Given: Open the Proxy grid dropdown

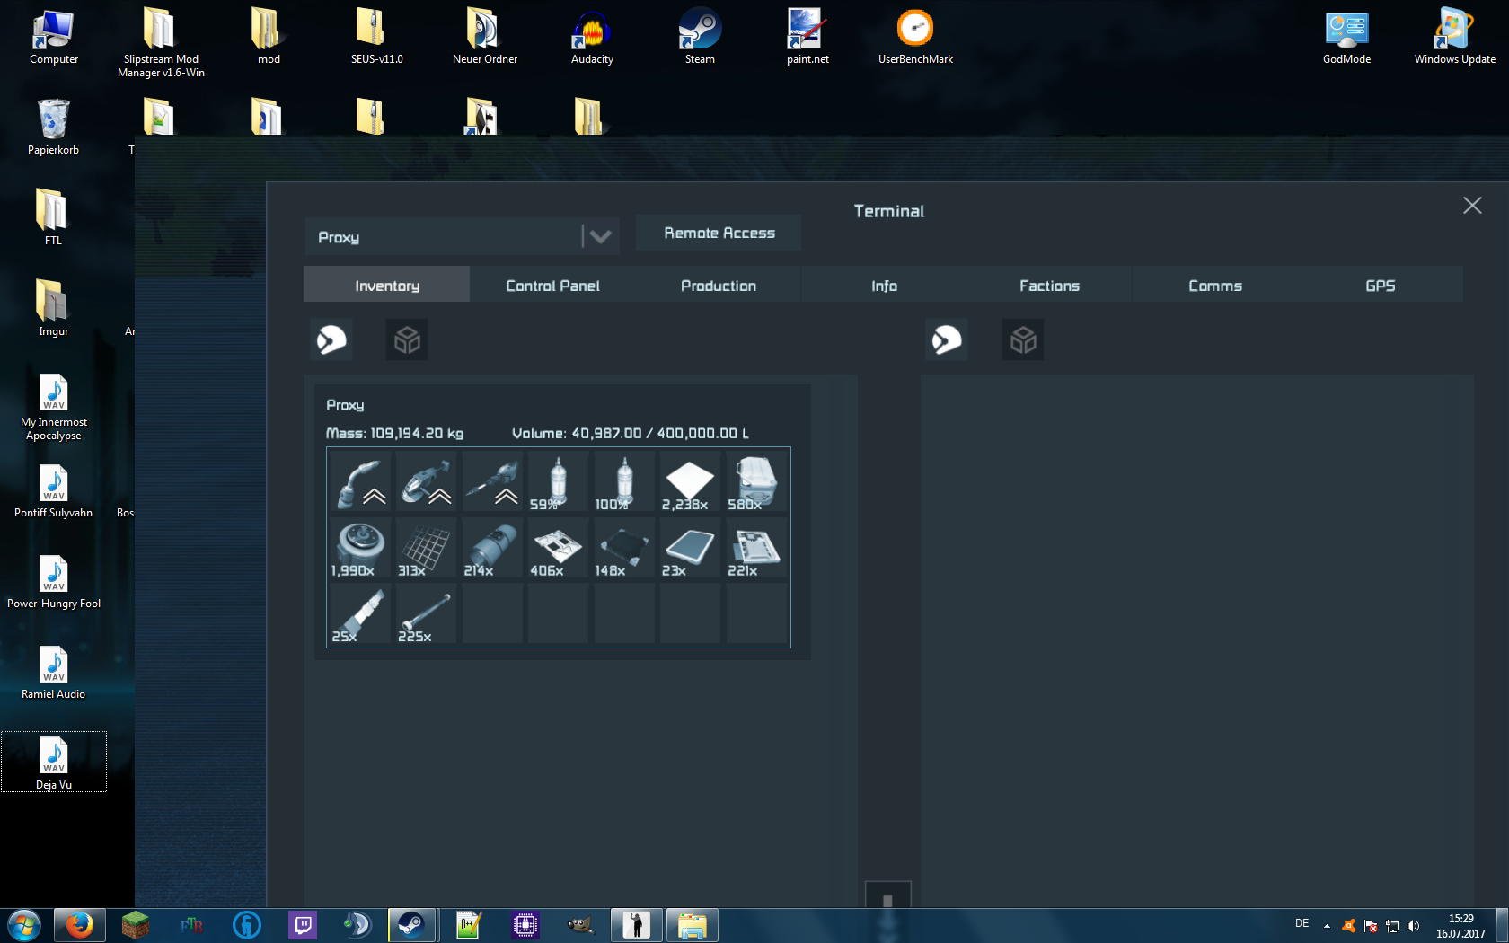Looking at the screenshot, I should pyautogui.click(x=462, y=236).
